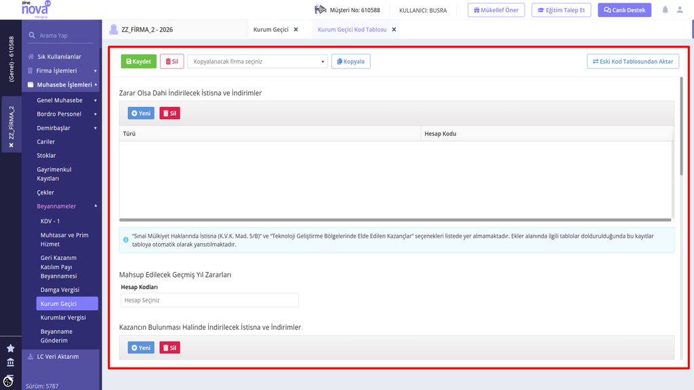Open favorites star icon in sidebar
The width and height of the screenshot is (694, 390).
[11, 349]
